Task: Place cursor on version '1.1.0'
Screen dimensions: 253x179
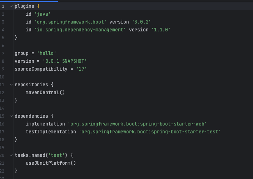Action: [x=161, y=30]
